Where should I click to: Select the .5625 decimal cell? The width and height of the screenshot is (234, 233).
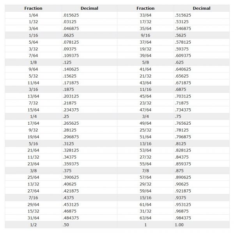pos(181,35)
